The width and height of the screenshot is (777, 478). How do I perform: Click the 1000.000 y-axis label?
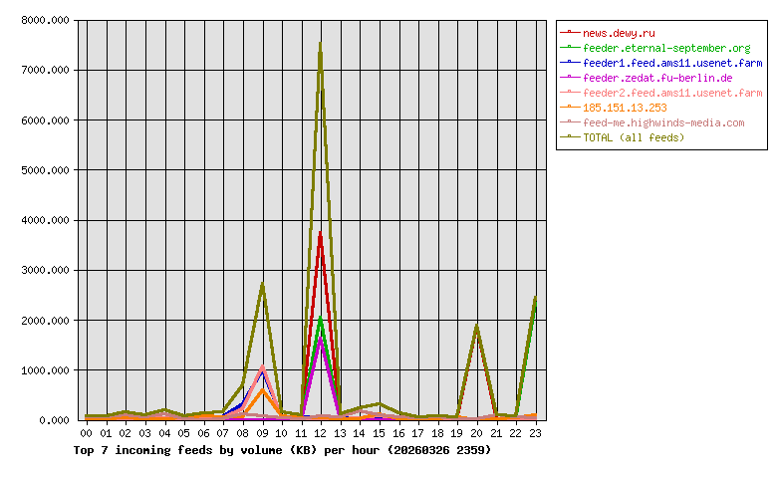45,370
